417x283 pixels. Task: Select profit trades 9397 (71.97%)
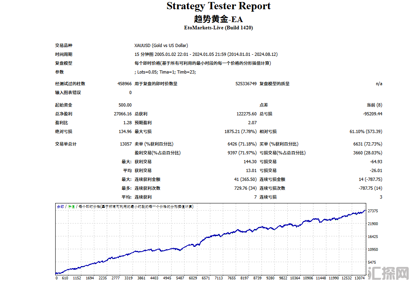click(x=242, y=153)
